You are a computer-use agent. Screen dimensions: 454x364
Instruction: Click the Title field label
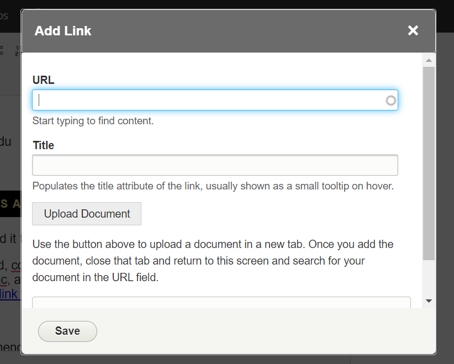click(x=44, y=145)
